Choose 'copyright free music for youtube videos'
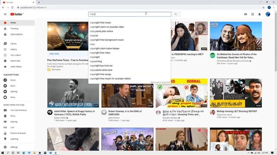Viewport: 277px width, 155px height. (129, 78)
